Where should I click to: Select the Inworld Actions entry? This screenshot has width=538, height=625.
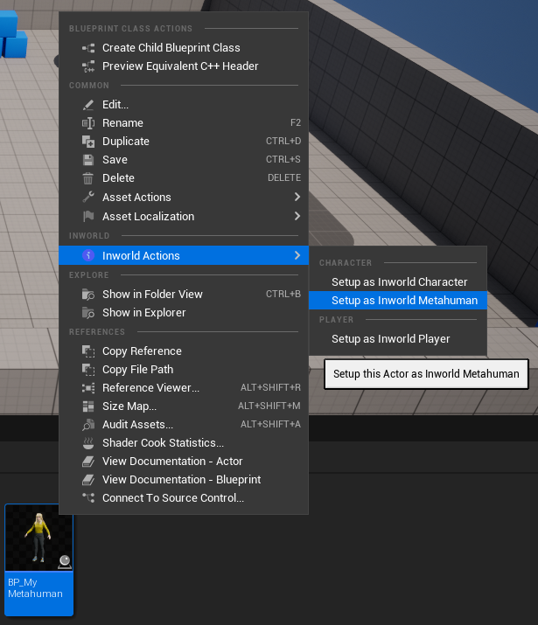(184, 255)
